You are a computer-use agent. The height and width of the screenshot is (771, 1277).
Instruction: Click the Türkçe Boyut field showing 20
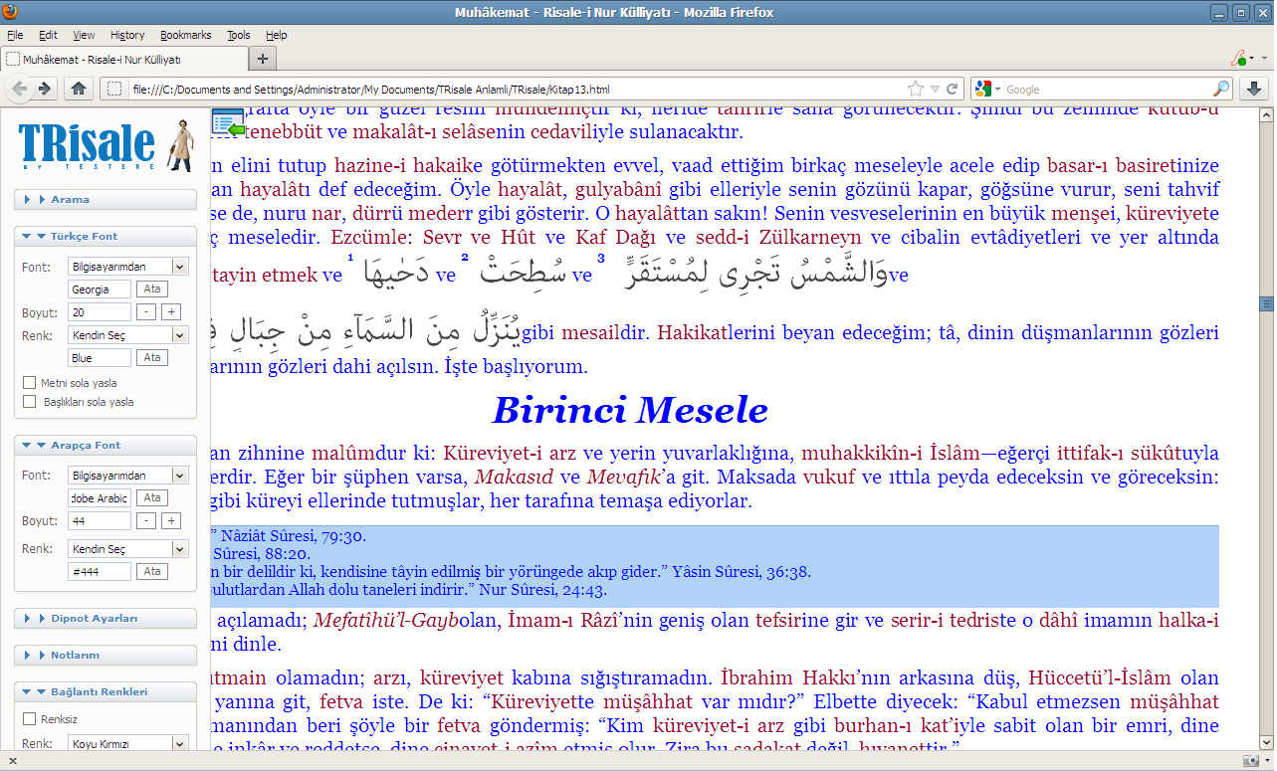(x=100, y=312)
